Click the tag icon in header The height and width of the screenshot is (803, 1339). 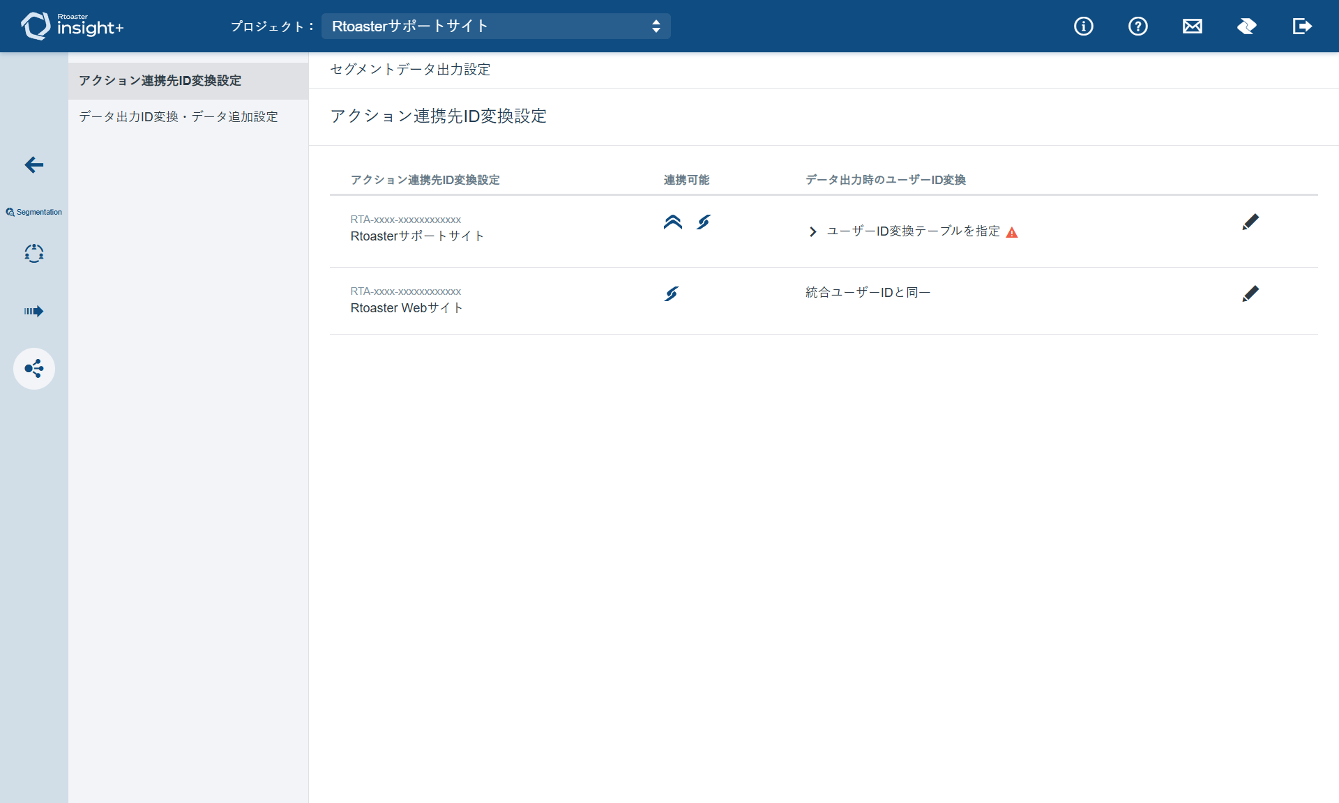[x=1247, y=26]
